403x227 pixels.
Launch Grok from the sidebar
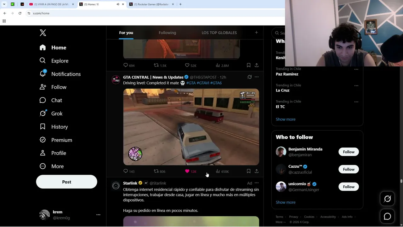tap(51, 113)
